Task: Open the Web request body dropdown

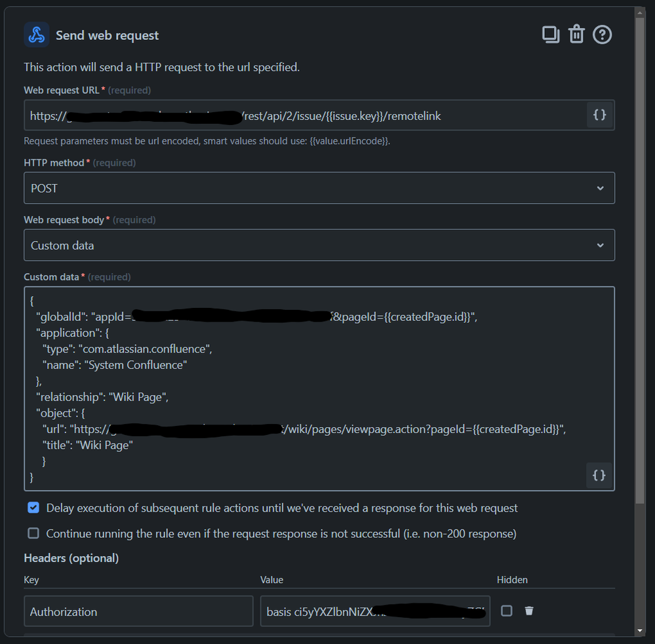Action: coord(319,245)
